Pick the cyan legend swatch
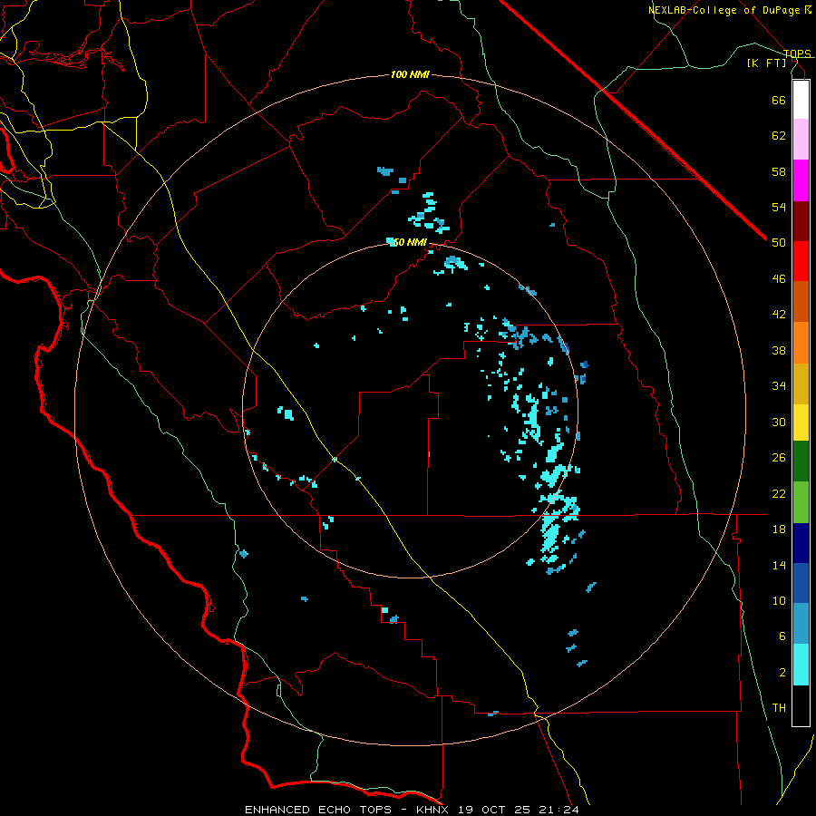Screen dimensions: 816x816 point(801,665)
